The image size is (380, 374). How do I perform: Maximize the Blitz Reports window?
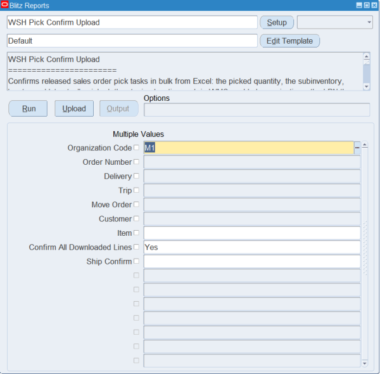[x=367, y=5]
